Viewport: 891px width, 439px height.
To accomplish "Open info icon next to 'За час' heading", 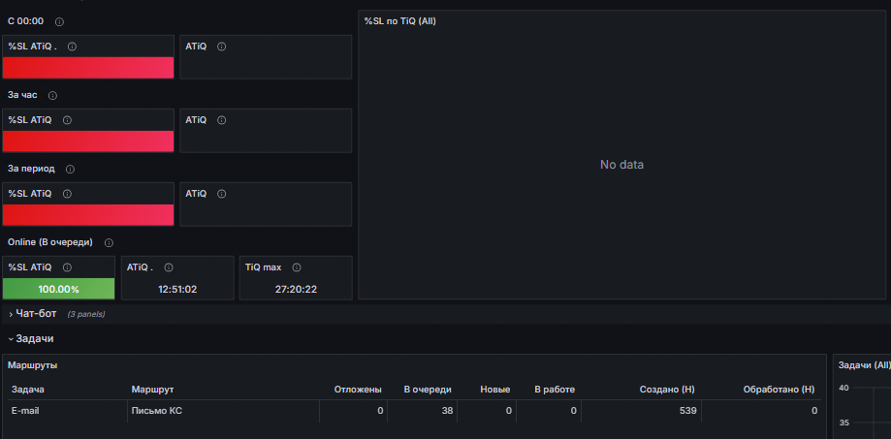I will 53,95.
